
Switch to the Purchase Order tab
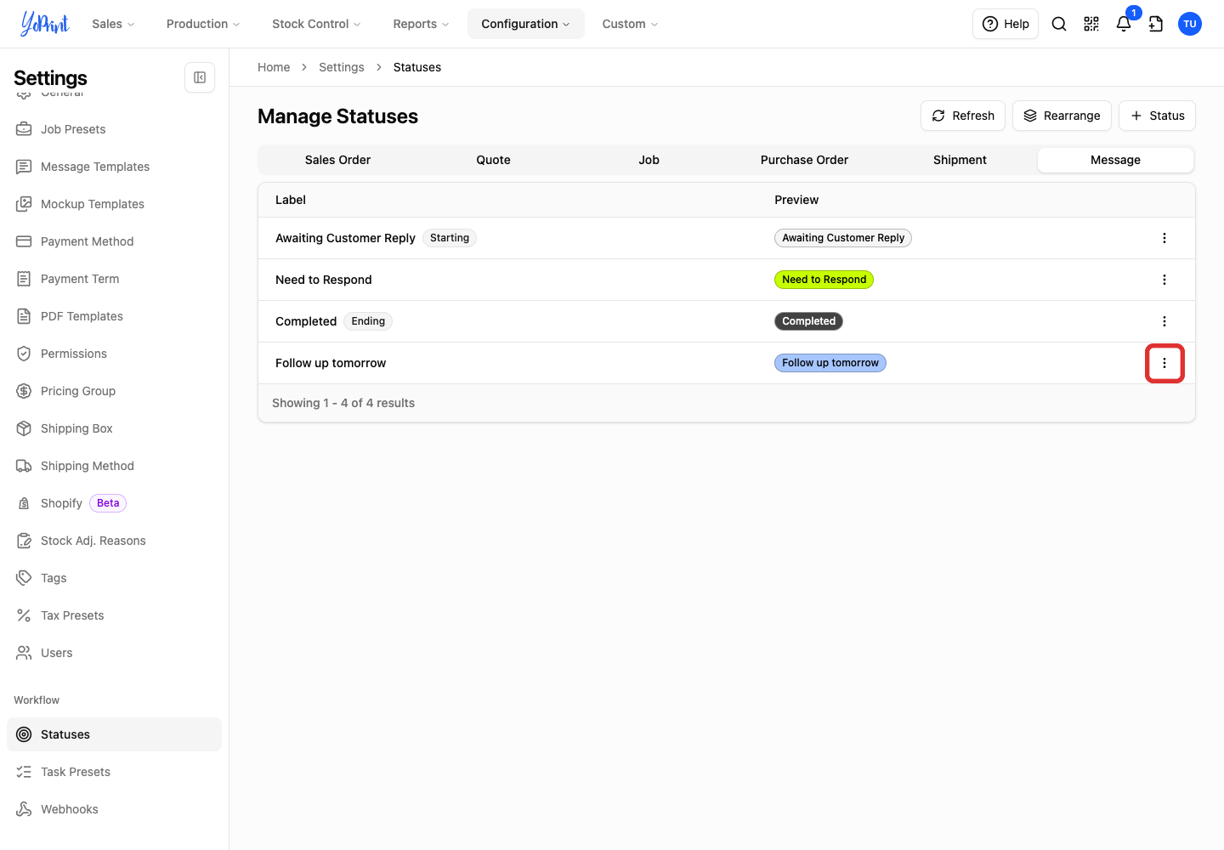[804, 160]
